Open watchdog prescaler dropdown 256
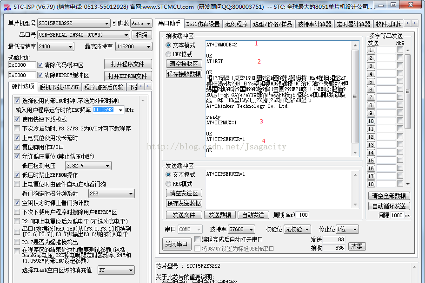 112,193
